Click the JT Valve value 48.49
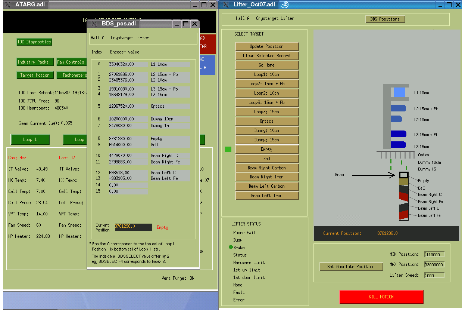Image resolution: width=462 pixels, height=310 pixels. [x=42, y=169]
